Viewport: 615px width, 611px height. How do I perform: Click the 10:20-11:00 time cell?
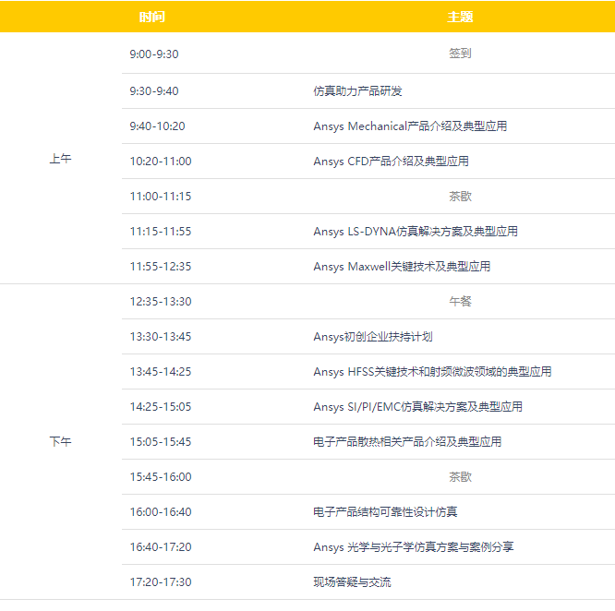tap(161, 162)
